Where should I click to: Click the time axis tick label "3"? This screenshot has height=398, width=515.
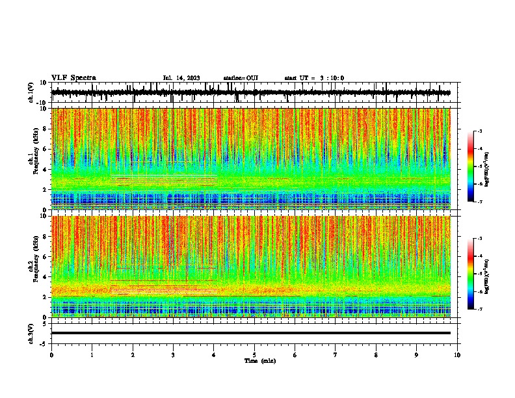click(173, 355)
